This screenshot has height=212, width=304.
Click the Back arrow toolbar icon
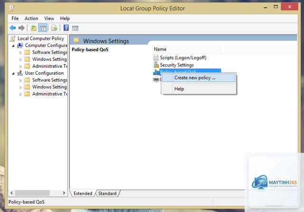(13, 28)
